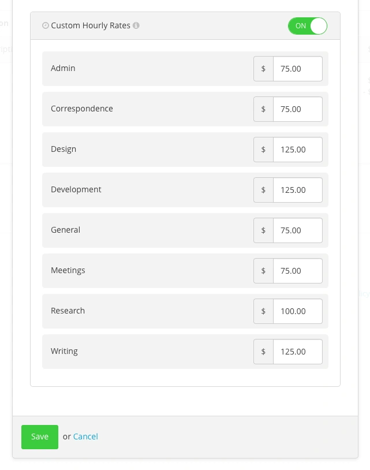Screen dimensions: 370x470
Task: Select the Correspondence rate input field
Action: (297, 109)
